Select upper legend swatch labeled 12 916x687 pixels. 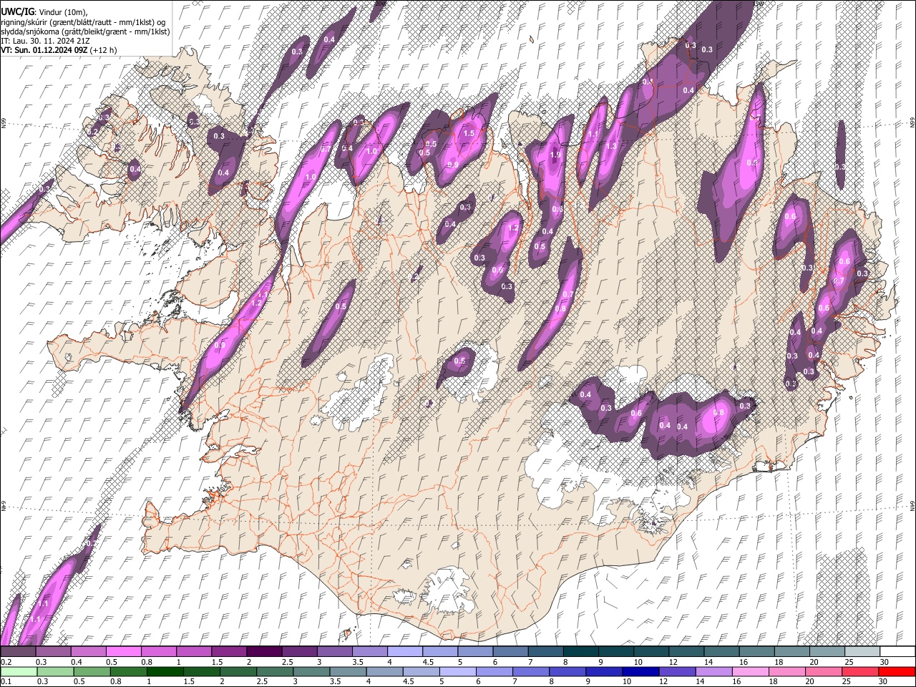point(687,651)
